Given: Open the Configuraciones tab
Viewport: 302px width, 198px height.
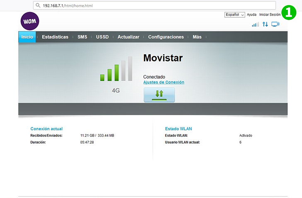Looking at the screenshot, I should [166, 37].
